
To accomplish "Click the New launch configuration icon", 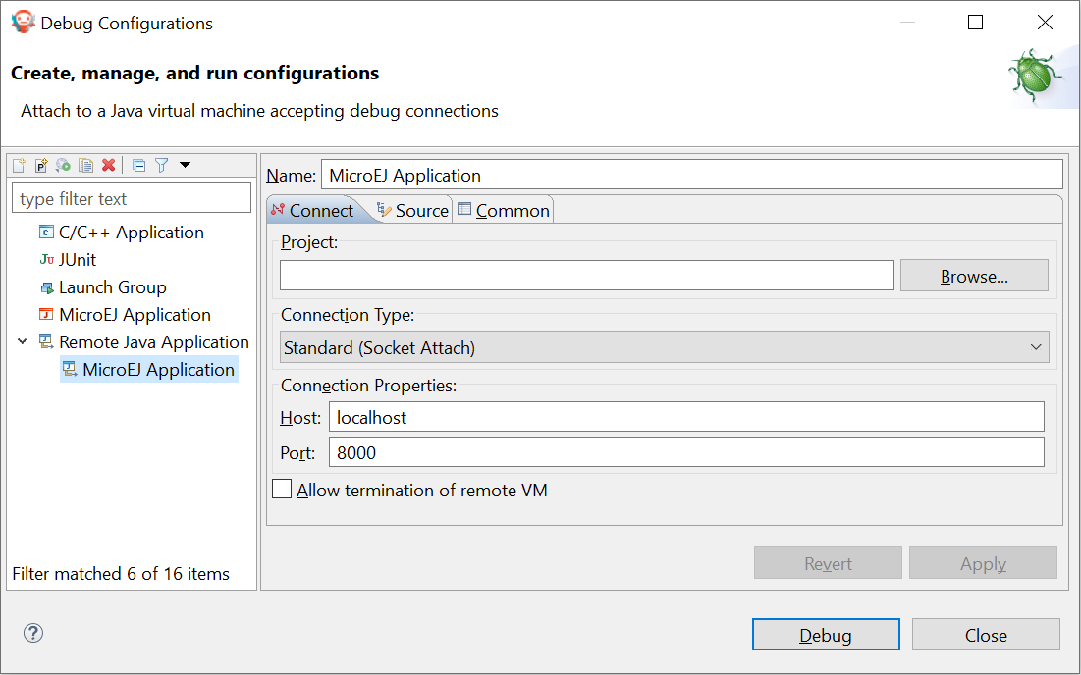I will tap(19, 166).
